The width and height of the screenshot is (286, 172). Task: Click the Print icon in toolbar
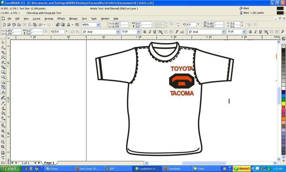(x=19, y=25)
